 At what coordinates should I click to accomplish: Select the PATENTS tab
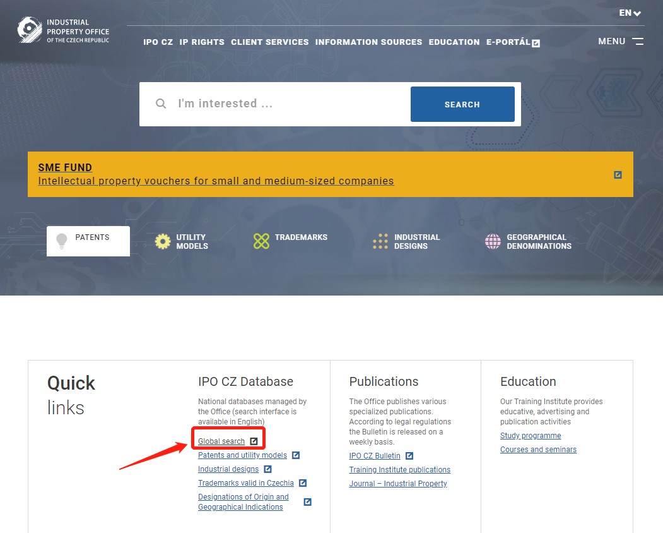click(x=88, y=241)
